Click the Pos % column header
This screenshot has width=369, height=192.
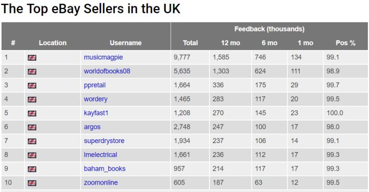[x=346, y=43]
